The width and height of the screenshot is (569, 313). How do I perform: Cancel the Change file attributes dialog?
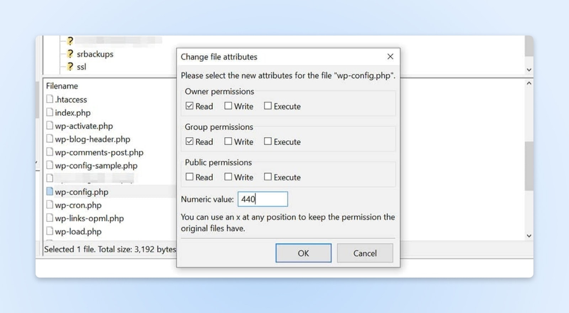tap(365, 253)
